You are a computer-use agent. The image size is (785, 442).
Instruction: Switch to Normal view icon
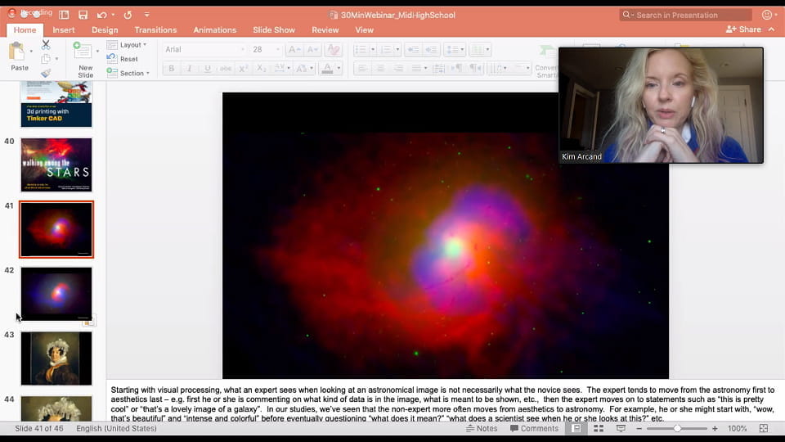point(576,428)
